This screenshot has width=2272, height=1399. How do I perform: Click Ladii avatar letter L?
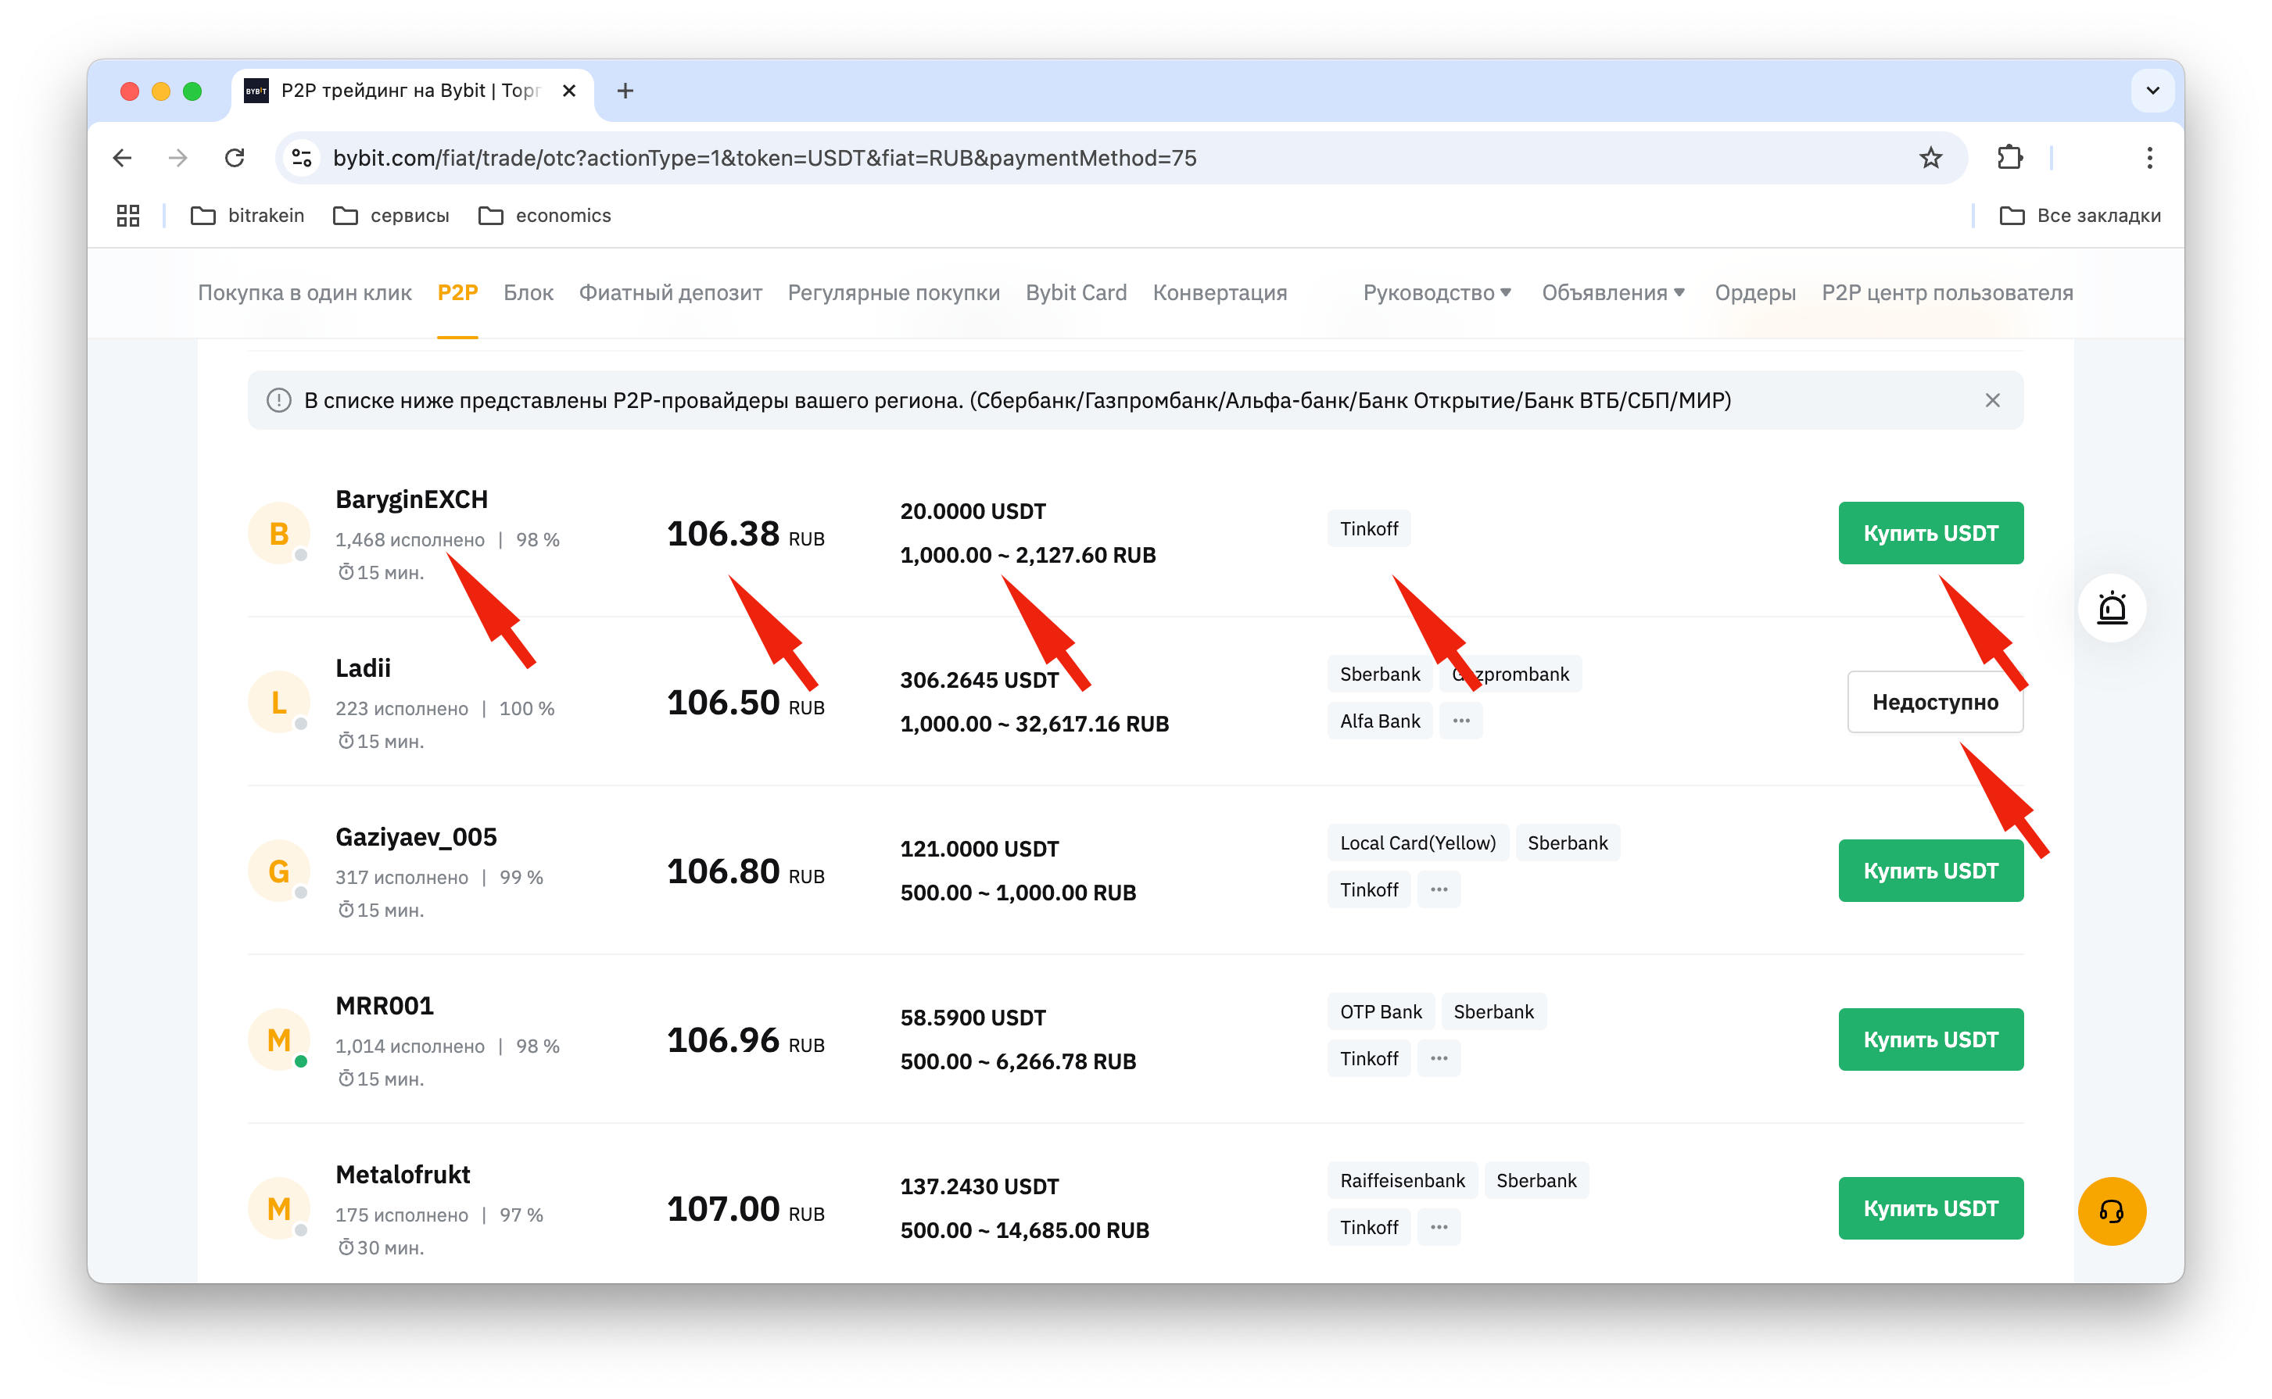pyautogui.click(x=278, y=703)
